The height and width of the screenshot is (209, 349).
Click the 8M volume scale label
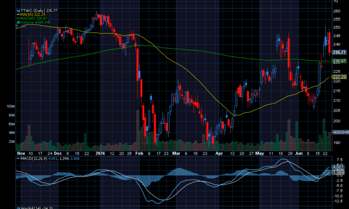point(12,115)
